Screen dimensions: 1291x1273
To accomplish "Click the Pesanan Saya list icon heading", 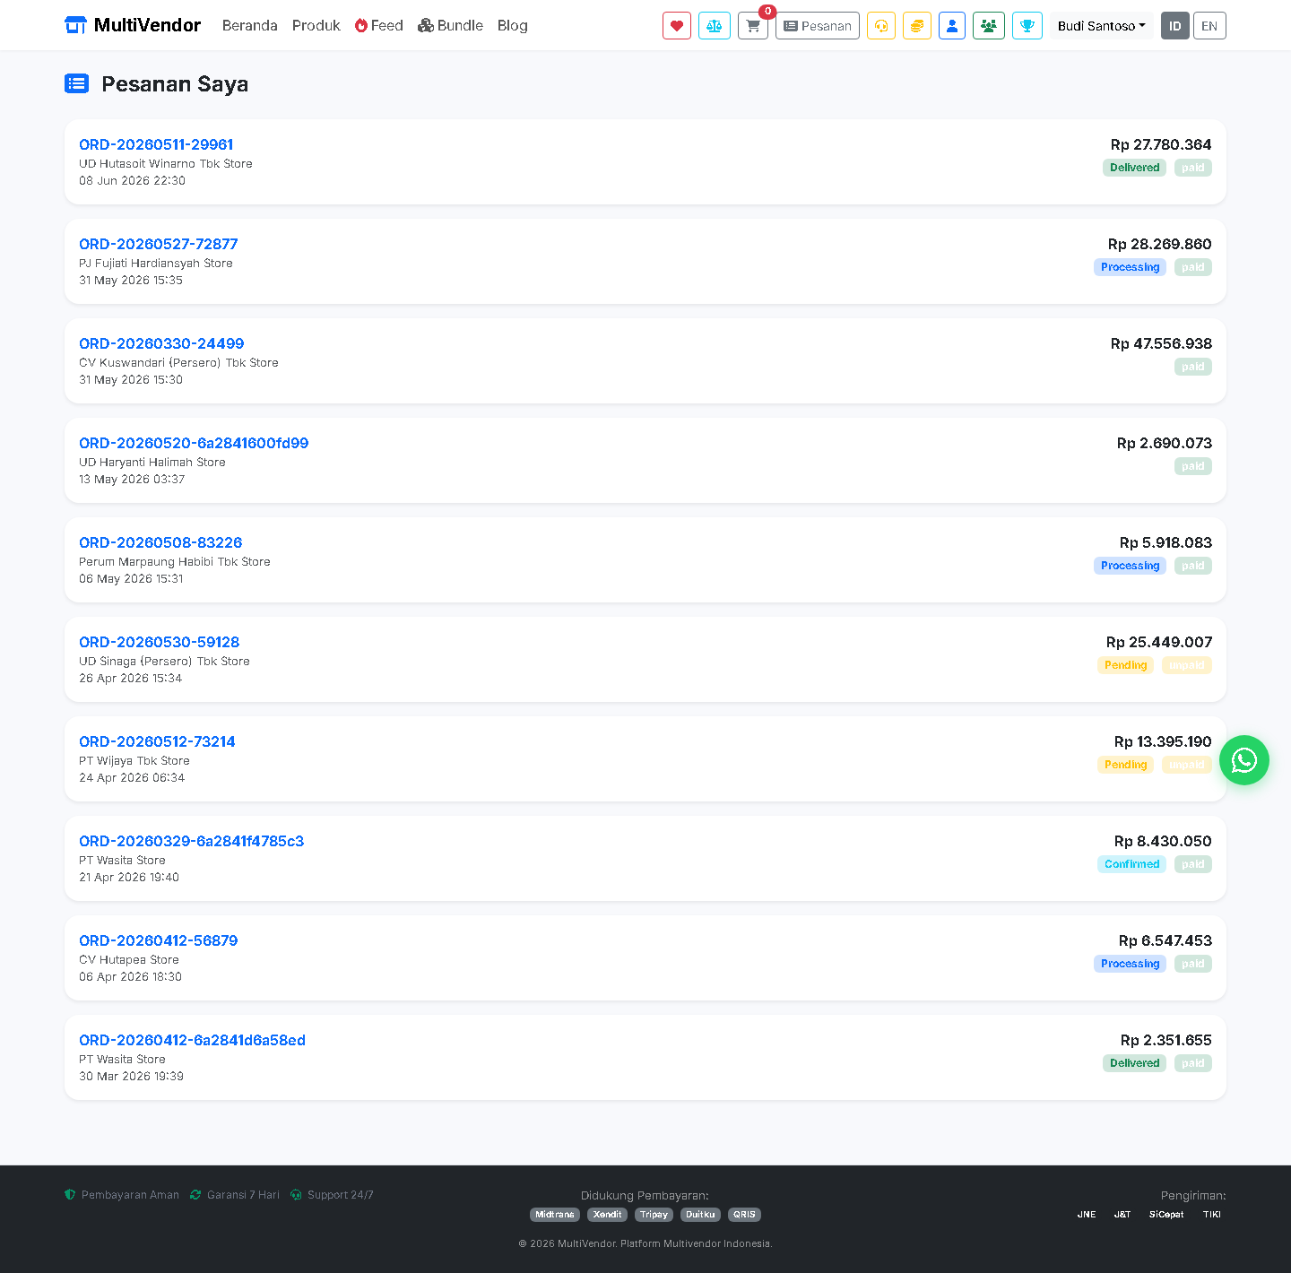I will (76, 83).
